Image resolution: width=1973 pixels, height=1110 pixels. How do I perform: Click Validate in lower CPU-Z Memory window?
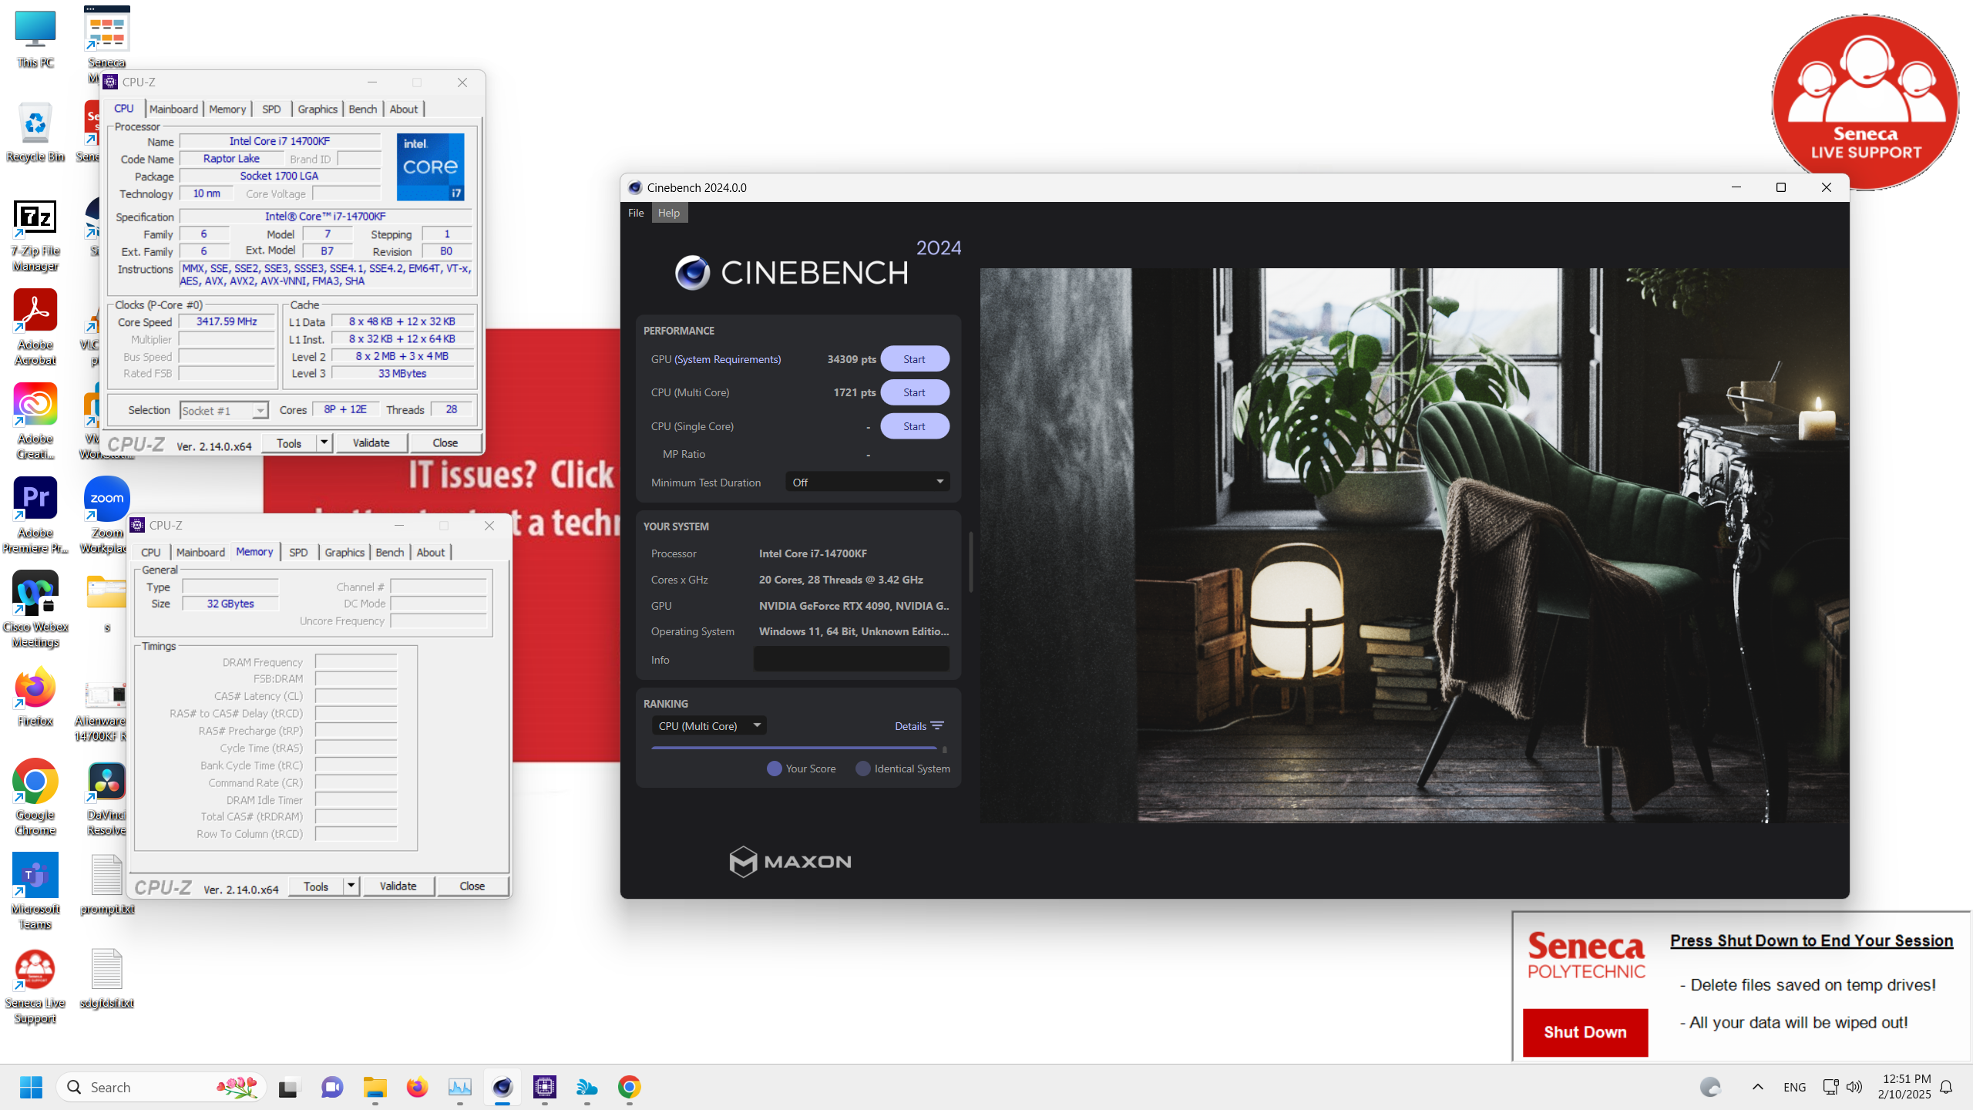(x=398, y=886)
